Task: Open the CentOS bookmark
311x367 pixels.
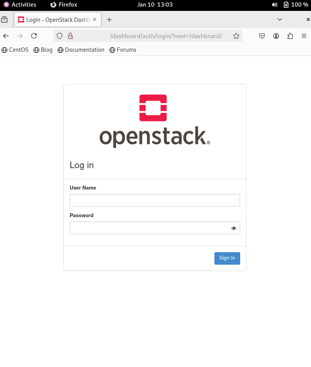Action: tap(15, 50)
